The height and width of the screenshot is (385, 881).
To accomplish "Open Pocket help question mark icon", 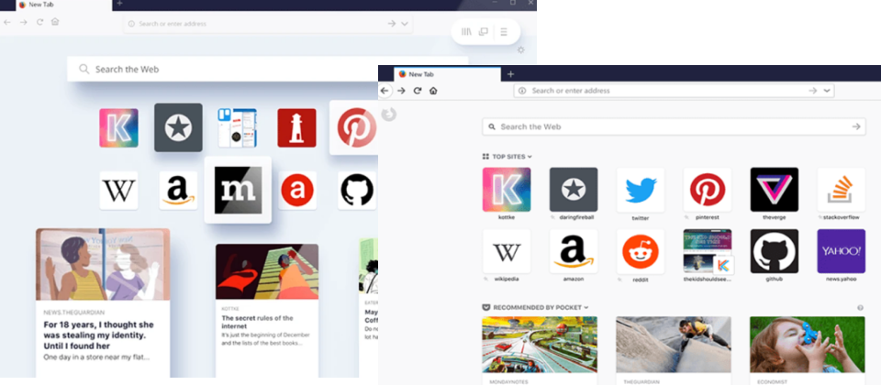I will (x=860, y=308).
